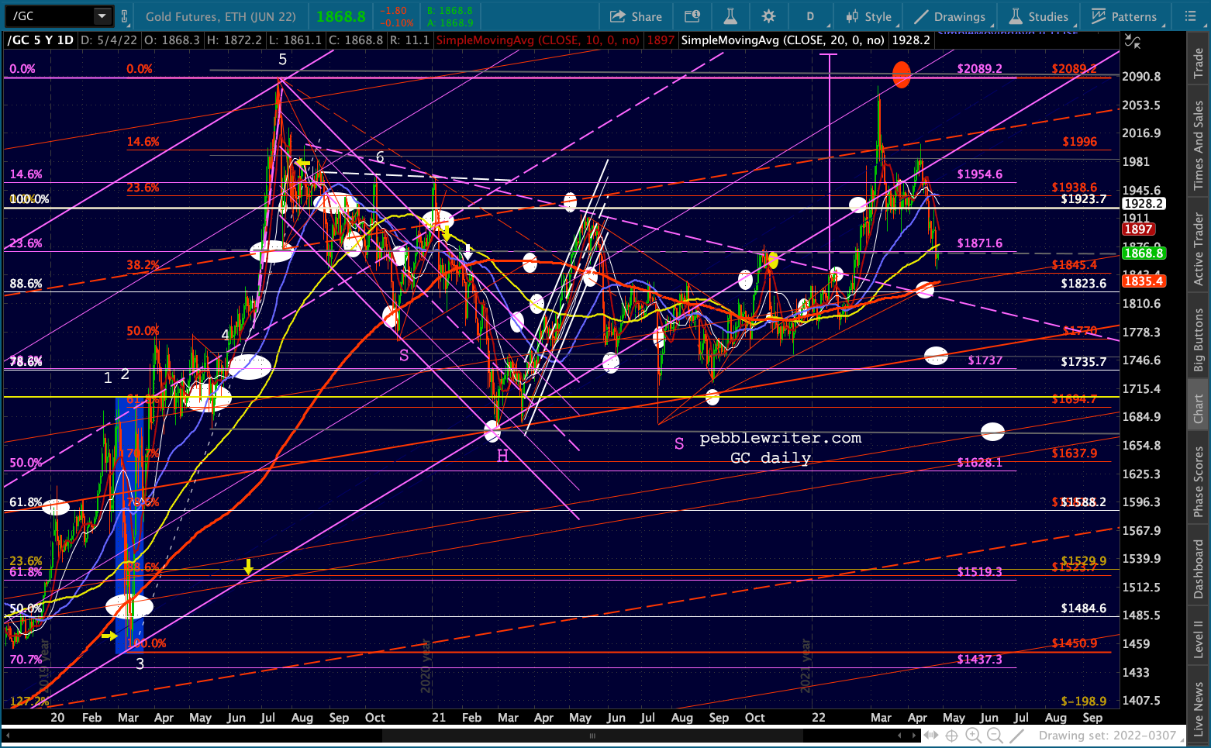Click the $1737 magenta level label
The width and height of the screenshot is (1211, 748).
point(985,360)
